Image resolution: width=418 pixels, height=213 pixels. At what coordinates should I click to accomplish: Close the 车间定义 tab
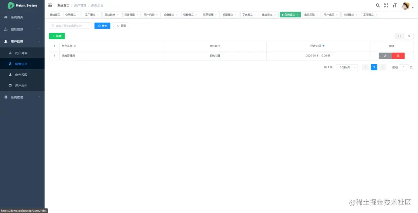point(356,15)
